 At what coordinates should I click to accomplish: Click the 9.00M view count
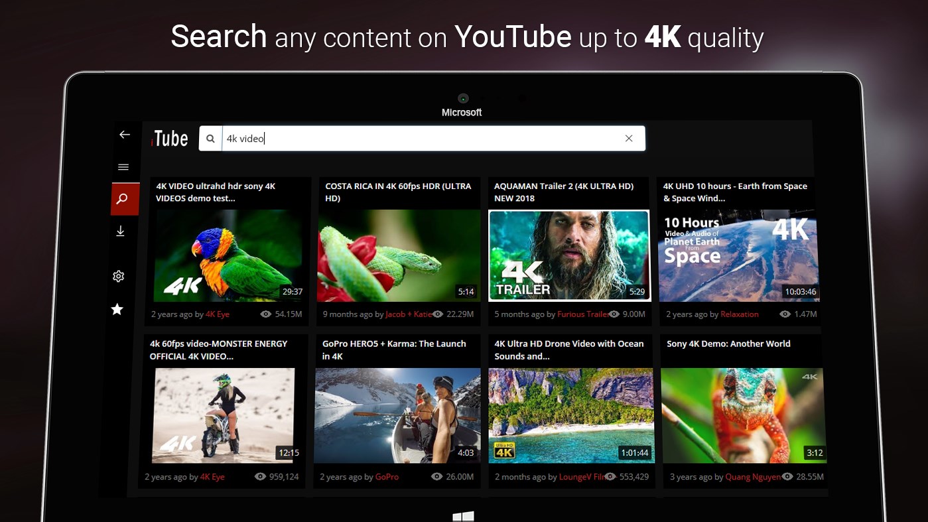[x=634, y=314]
